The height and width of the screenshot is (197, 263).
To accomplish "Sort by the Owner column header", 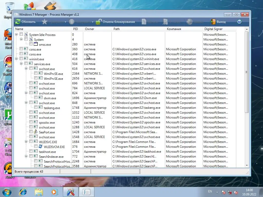I will 97,29.
